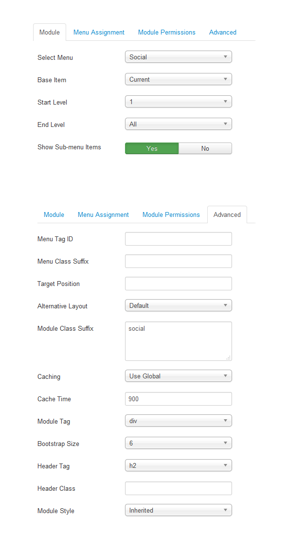Open the Start Level dropdown
This screenshot has width=287, height=535.
tap(178, 102)
